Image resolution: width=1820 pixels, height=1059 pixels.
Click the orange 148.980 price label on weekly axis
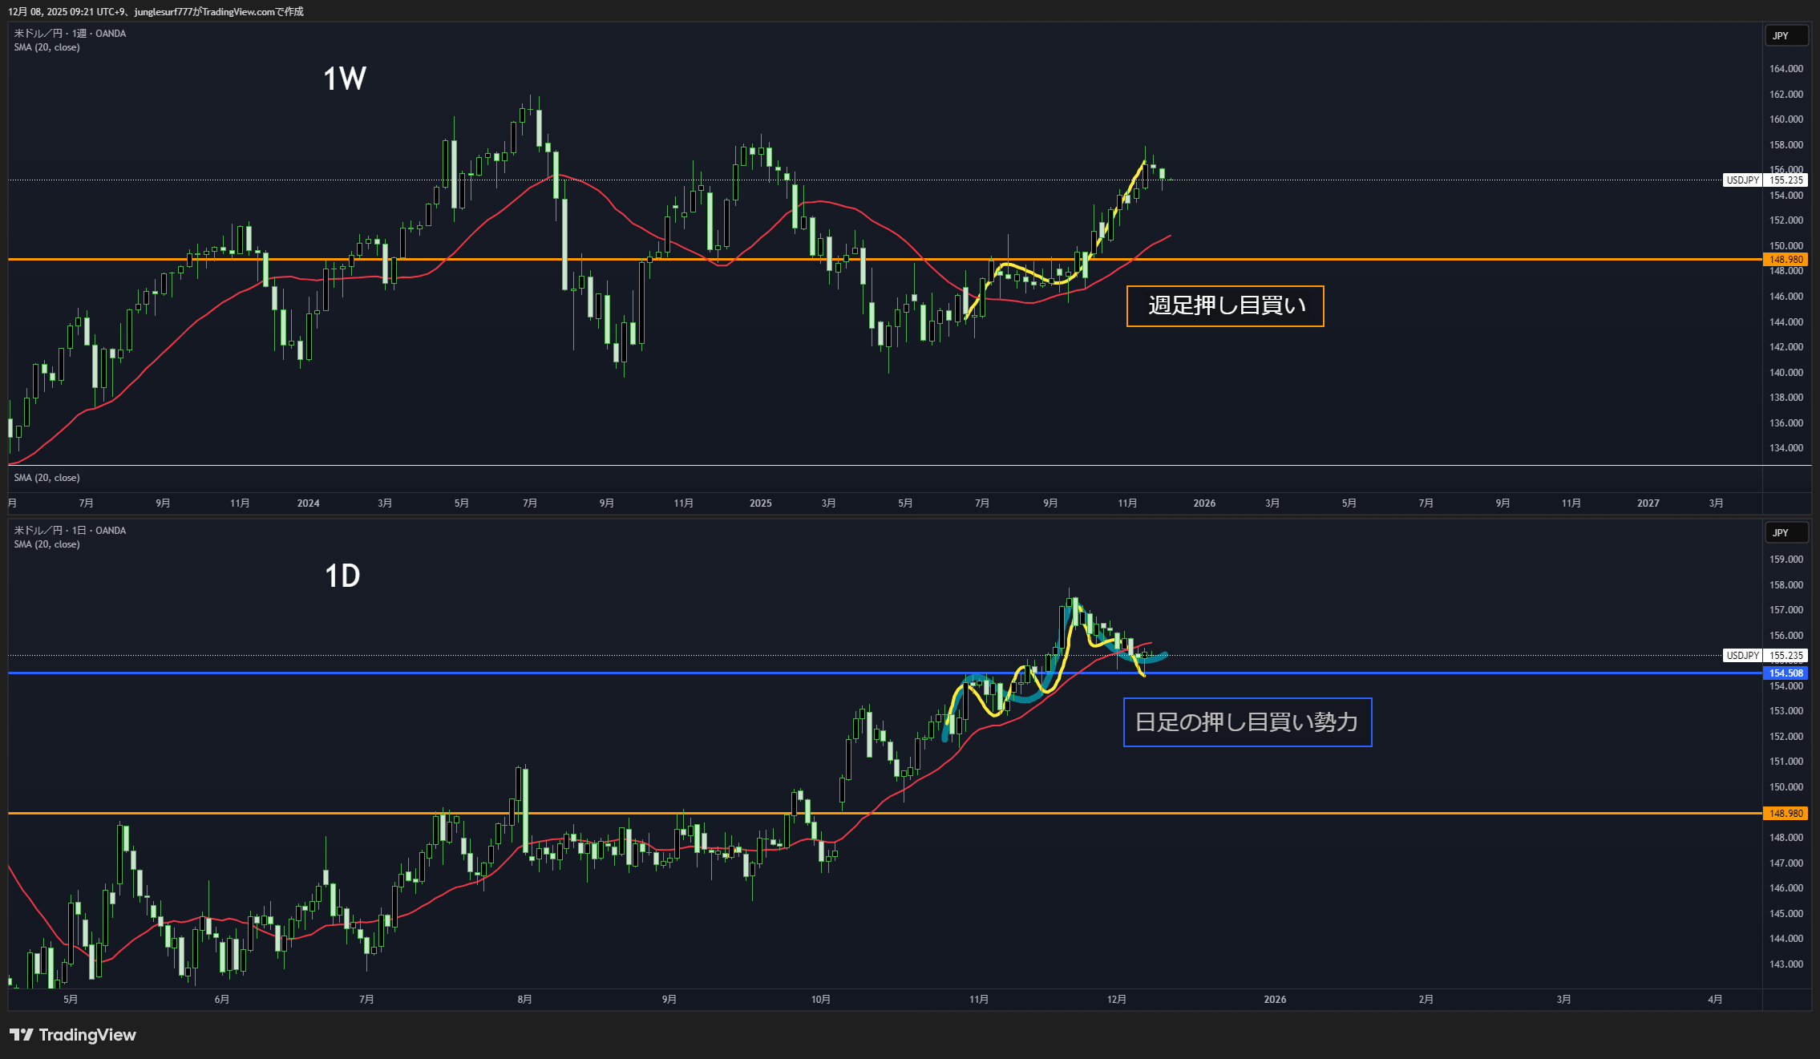tap(1786, 260)
